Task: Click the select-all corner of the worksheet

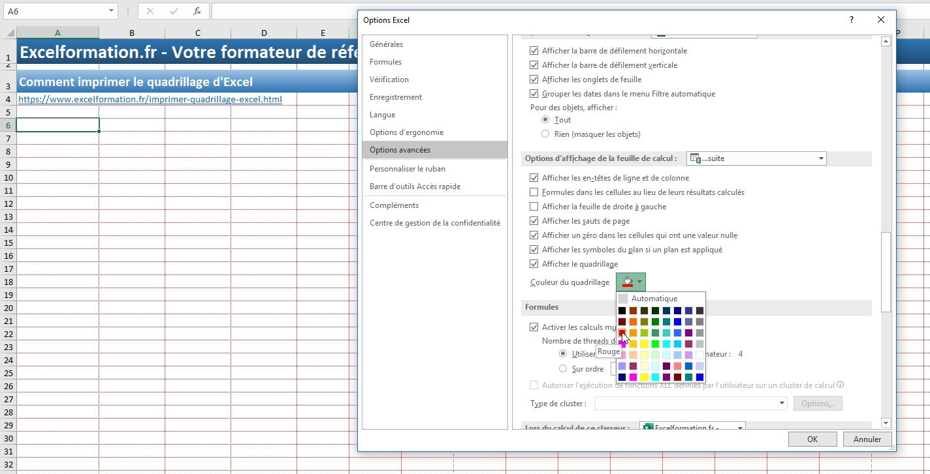Action: (8, 33)
